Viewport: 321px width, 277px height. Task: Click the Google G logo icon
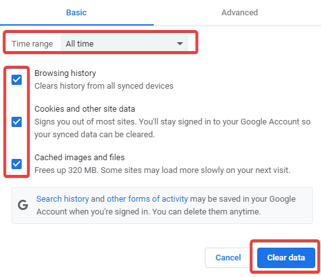point(23,205)
